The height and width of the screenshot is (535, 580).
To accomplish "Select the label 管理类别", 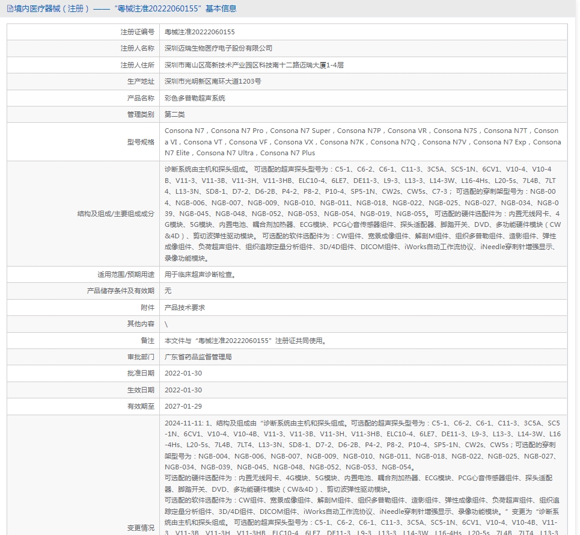I will [x=141, y=114].
